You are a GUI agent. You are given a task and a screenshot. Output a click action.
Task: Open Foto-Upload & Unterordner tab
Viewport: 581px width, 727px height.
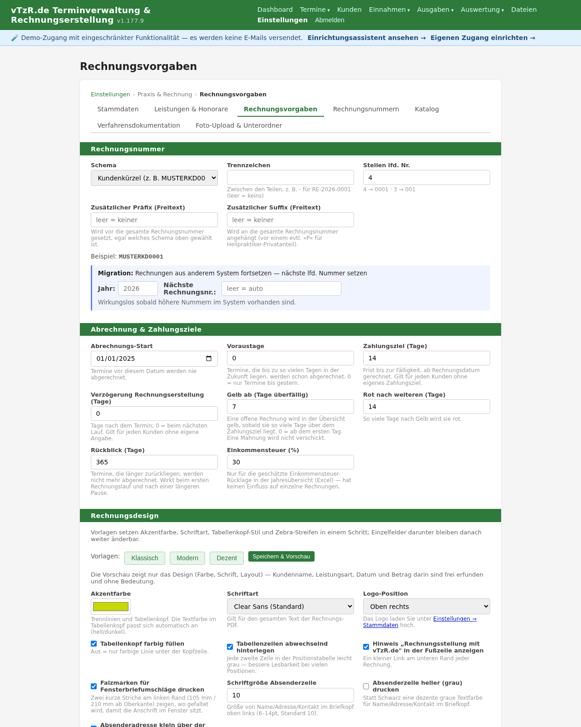coord(239,125)
